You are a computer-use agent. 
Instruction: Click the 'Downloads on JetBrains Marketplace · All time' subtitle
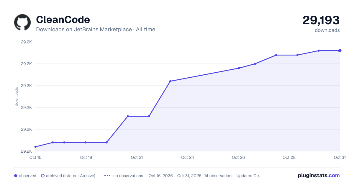pos(96,30)
